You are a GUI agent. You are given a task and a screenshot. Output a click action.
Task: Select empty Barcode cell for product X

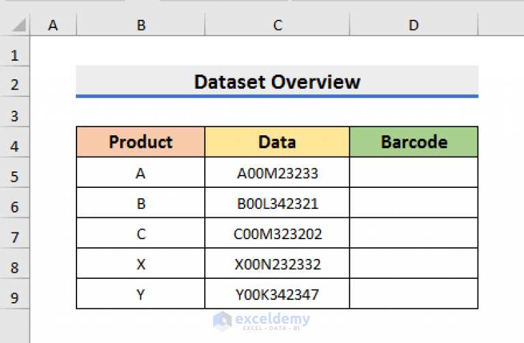coord(414,264)
